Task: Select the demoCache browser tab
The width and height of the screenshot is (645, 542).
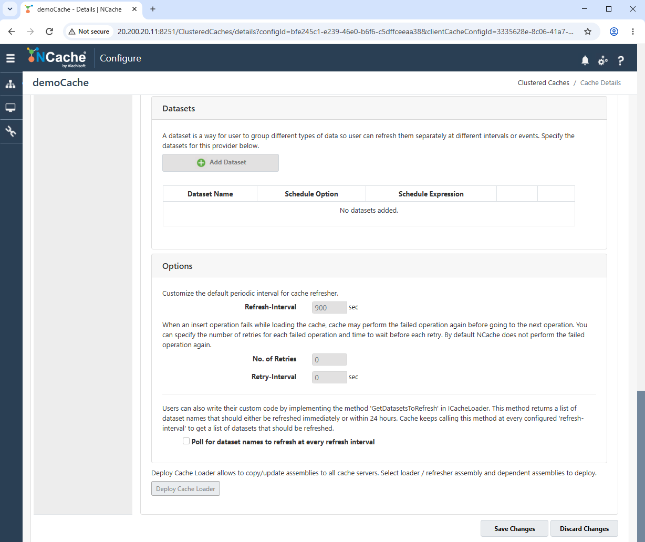Action: (81, 9)
